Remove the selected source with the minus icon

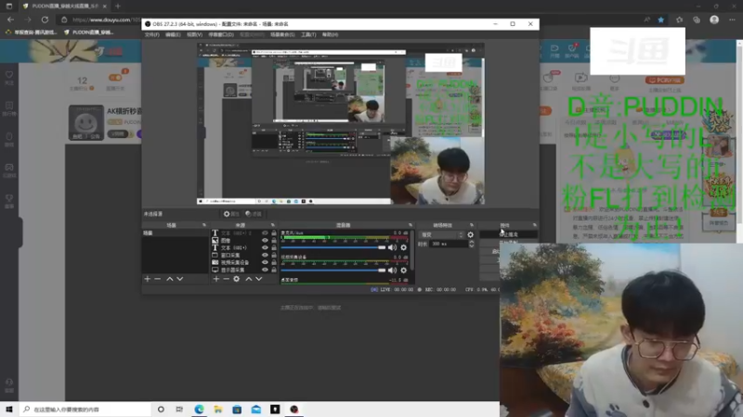tap(226, 279)
